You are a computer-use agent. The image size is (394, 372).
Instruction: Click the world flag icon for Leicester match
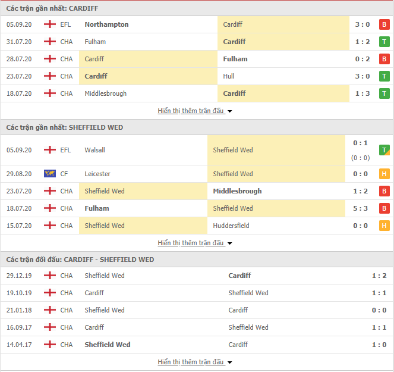tap(50, 174)
